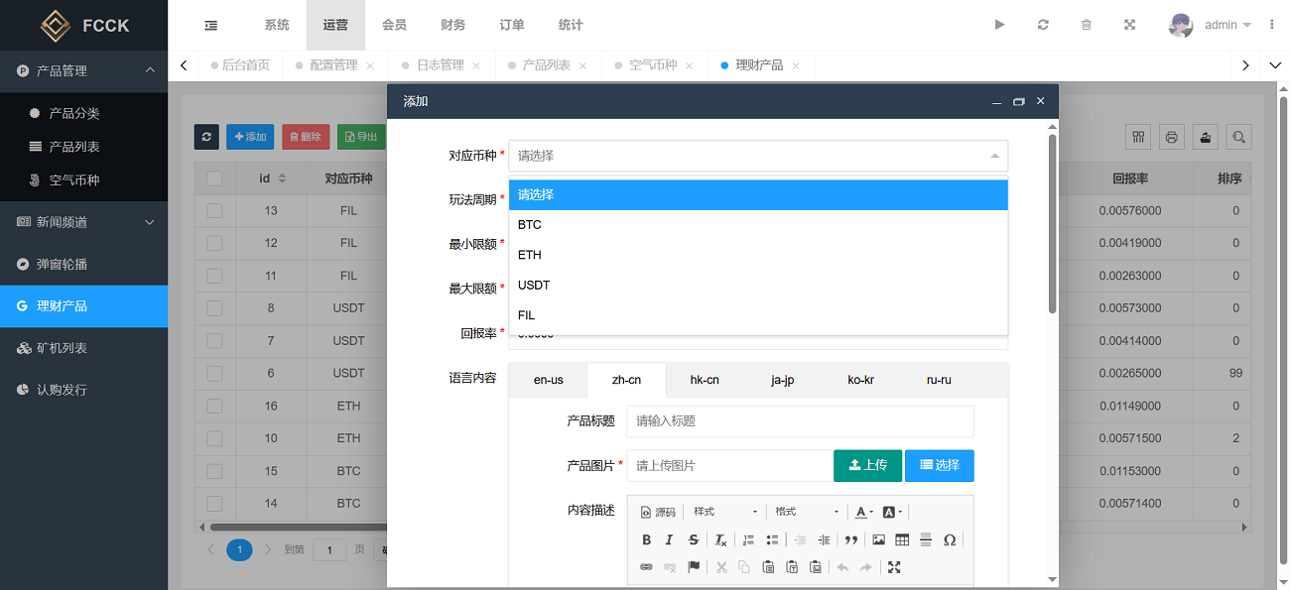Screen dimensions: 1290x590
Task: Select the checkbox for row id 6
Action: click(x=214, y=374)
